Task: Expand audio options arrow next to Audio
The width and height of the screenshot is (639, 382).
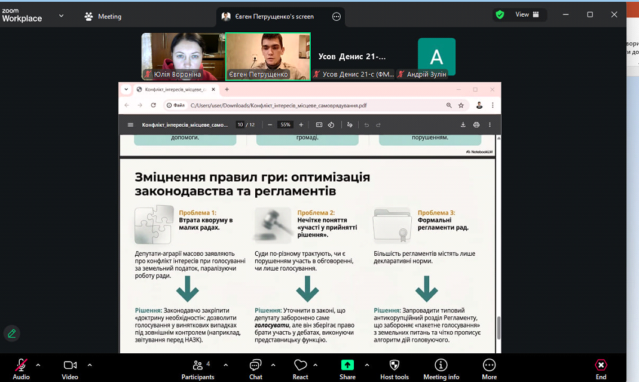Action: point(38,365)
